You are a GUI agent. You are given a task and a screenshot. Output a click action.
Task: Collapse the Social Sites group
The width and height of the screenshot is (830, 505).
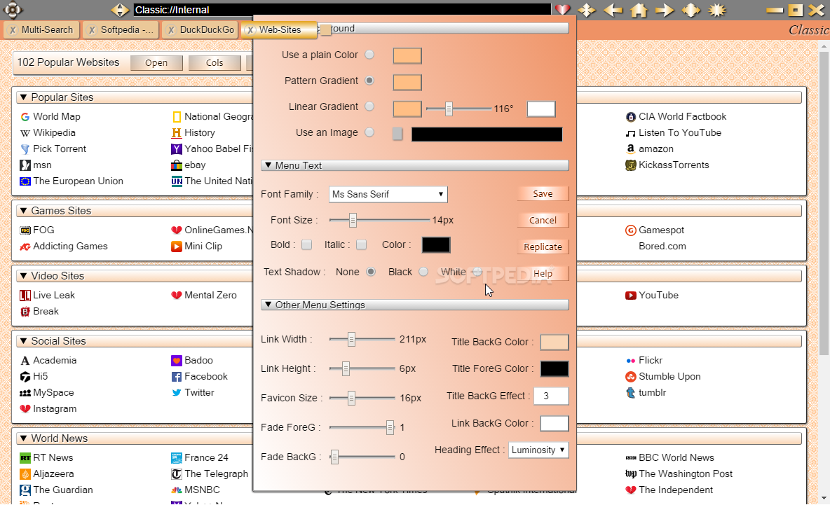pyautogui.click(x=23, y=341)
